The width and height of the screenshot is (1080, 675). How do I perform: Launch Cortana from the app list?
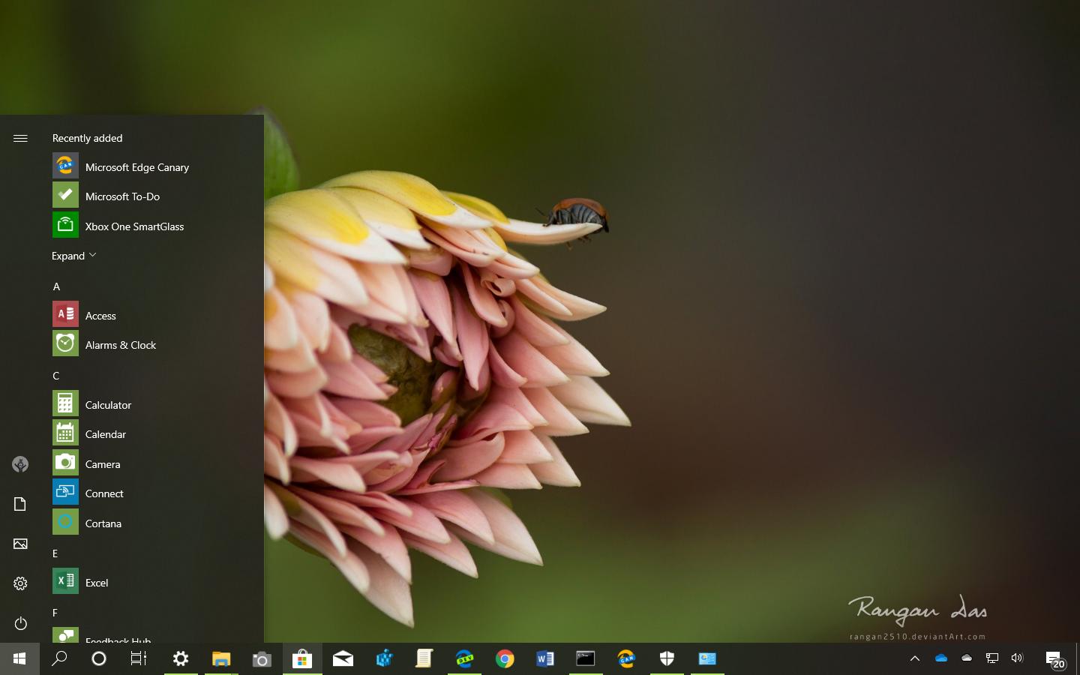103,523
